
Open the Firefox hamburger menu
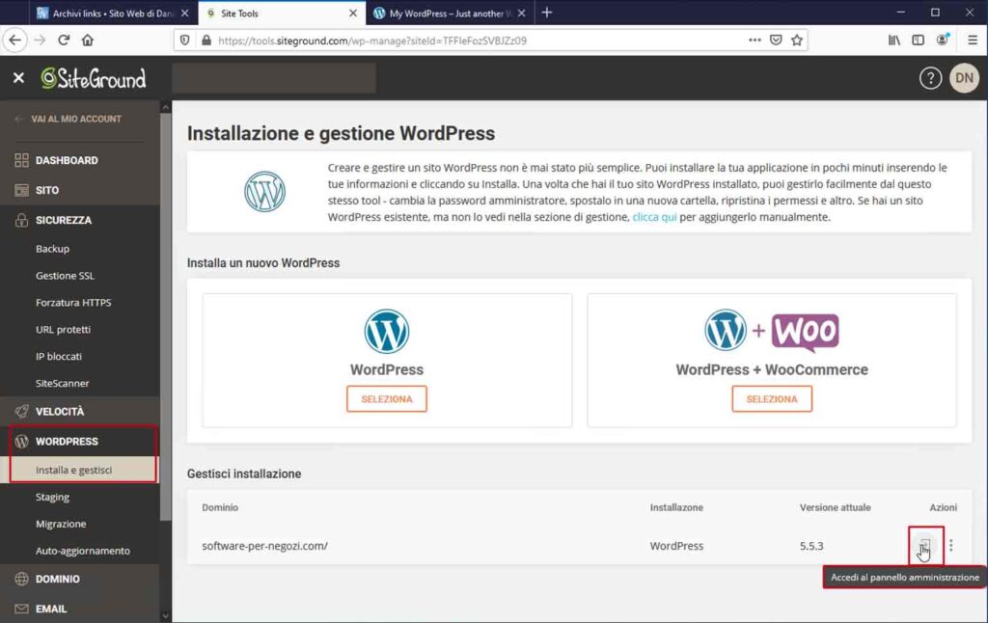pyautogui.click(x=973, y=41)
